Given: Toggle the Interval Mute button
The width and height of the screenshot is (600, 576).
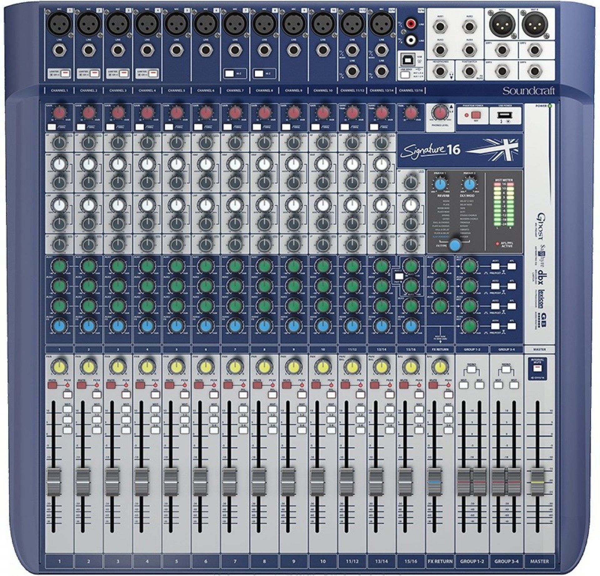Looking at the screenshot, I should (537, 369).
